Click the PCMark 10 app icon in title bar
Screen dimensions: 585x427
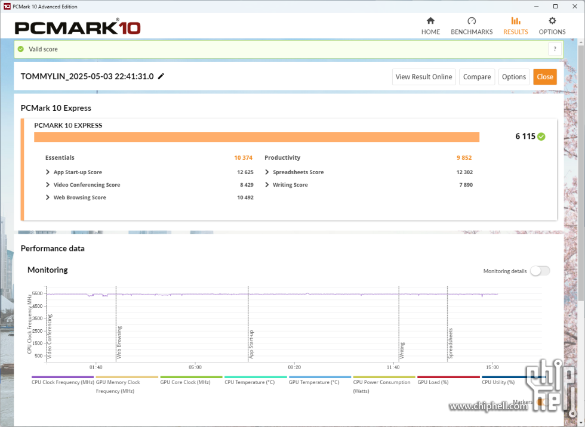tap(7, 7)
